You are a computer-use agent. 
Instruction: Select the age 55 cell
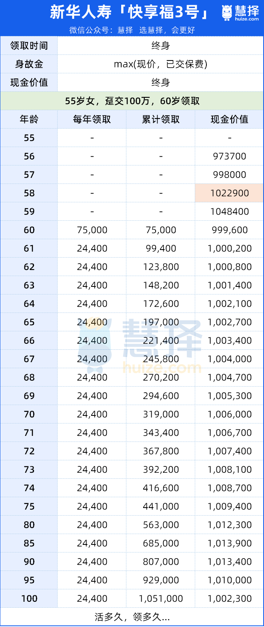coord(29,138)
